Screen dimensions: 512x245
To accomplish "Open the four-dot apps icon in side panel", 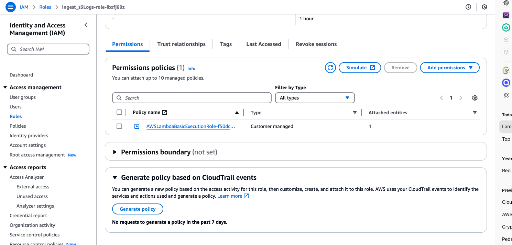I will (x=506, y=95).
